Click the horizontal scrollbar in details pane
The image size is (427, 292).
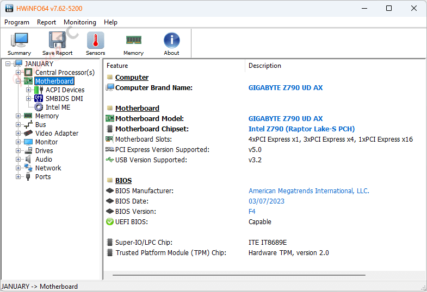239,275
